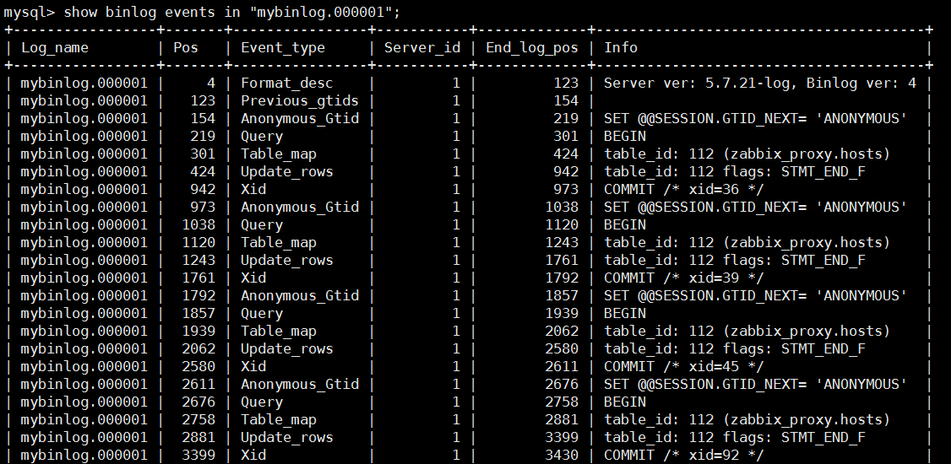Click the End_log_pos value 219
Screen dimensions: 951x464
pos(566,119)
